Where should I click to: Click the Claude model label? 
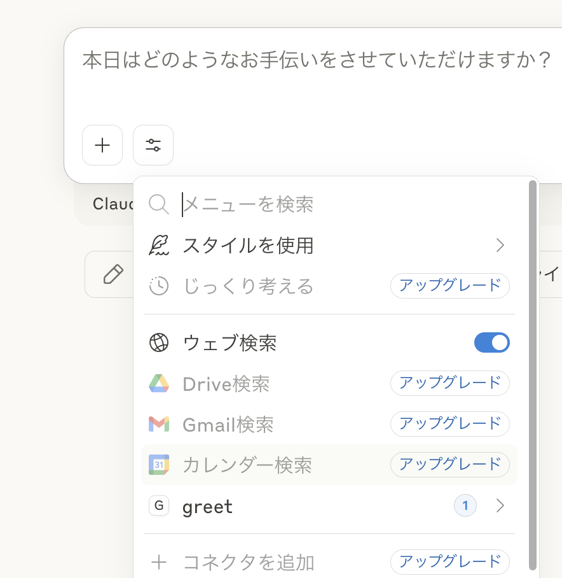[x=113, y=204]
